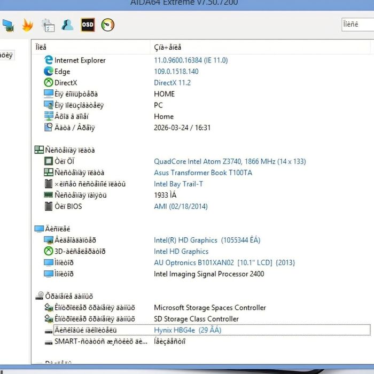Open the benchmark gauge icon

[x=108, y=25]
